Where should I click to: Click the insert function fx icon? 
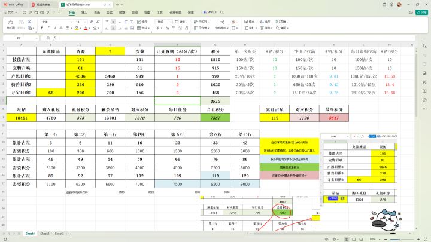point(55,38)
